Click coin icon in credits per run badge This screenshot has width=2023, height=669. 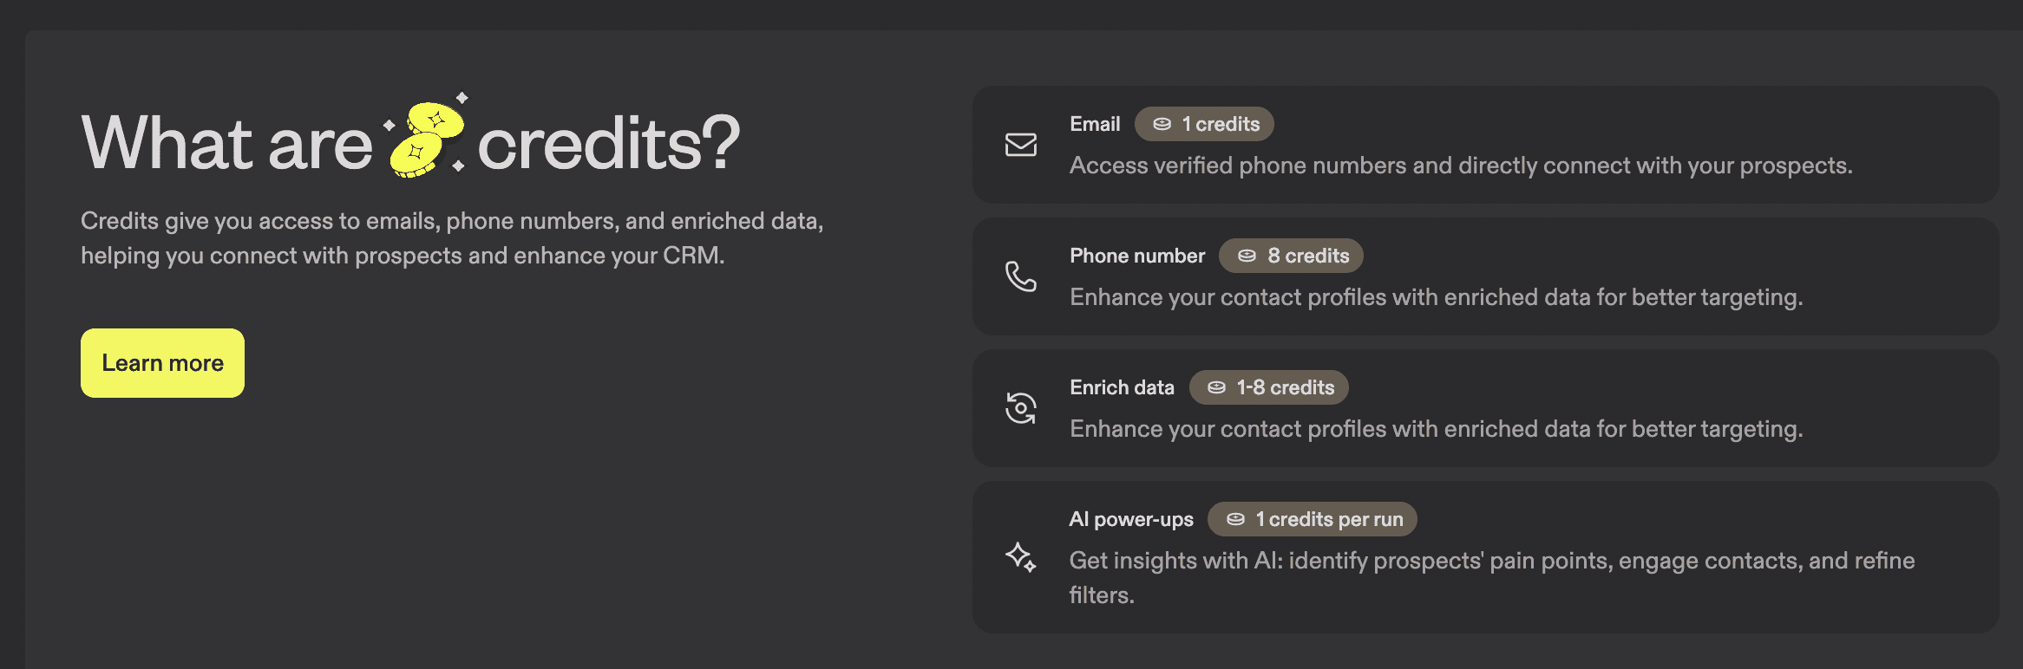click(x=1235, y=519)
